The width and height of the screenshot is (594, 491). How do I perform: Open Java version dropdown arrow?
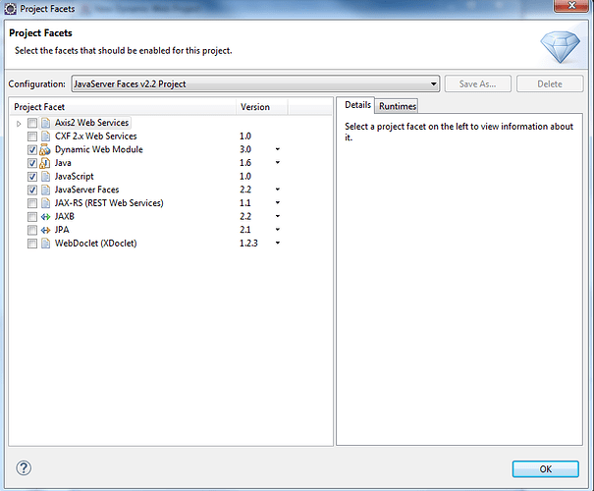[277, 163]
